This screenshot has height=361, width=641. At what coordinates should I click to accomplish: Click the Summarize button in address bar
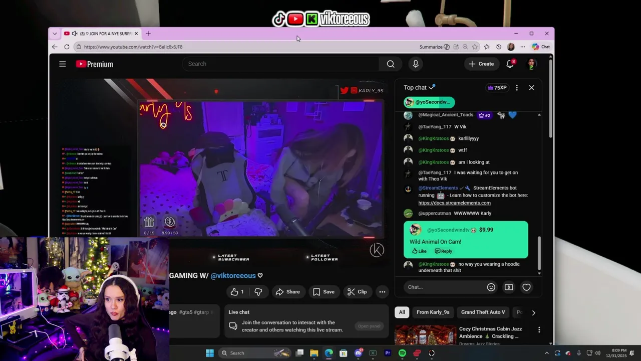[434, 47]
